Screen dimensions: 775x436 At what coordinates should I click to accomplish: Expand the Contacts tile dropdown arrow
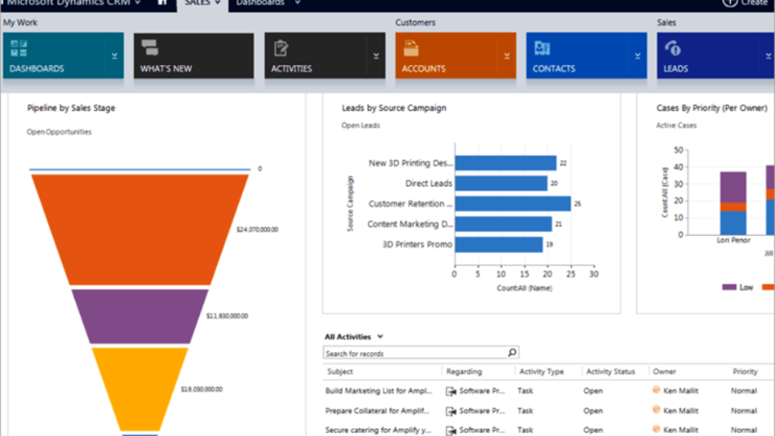[638, 56]
